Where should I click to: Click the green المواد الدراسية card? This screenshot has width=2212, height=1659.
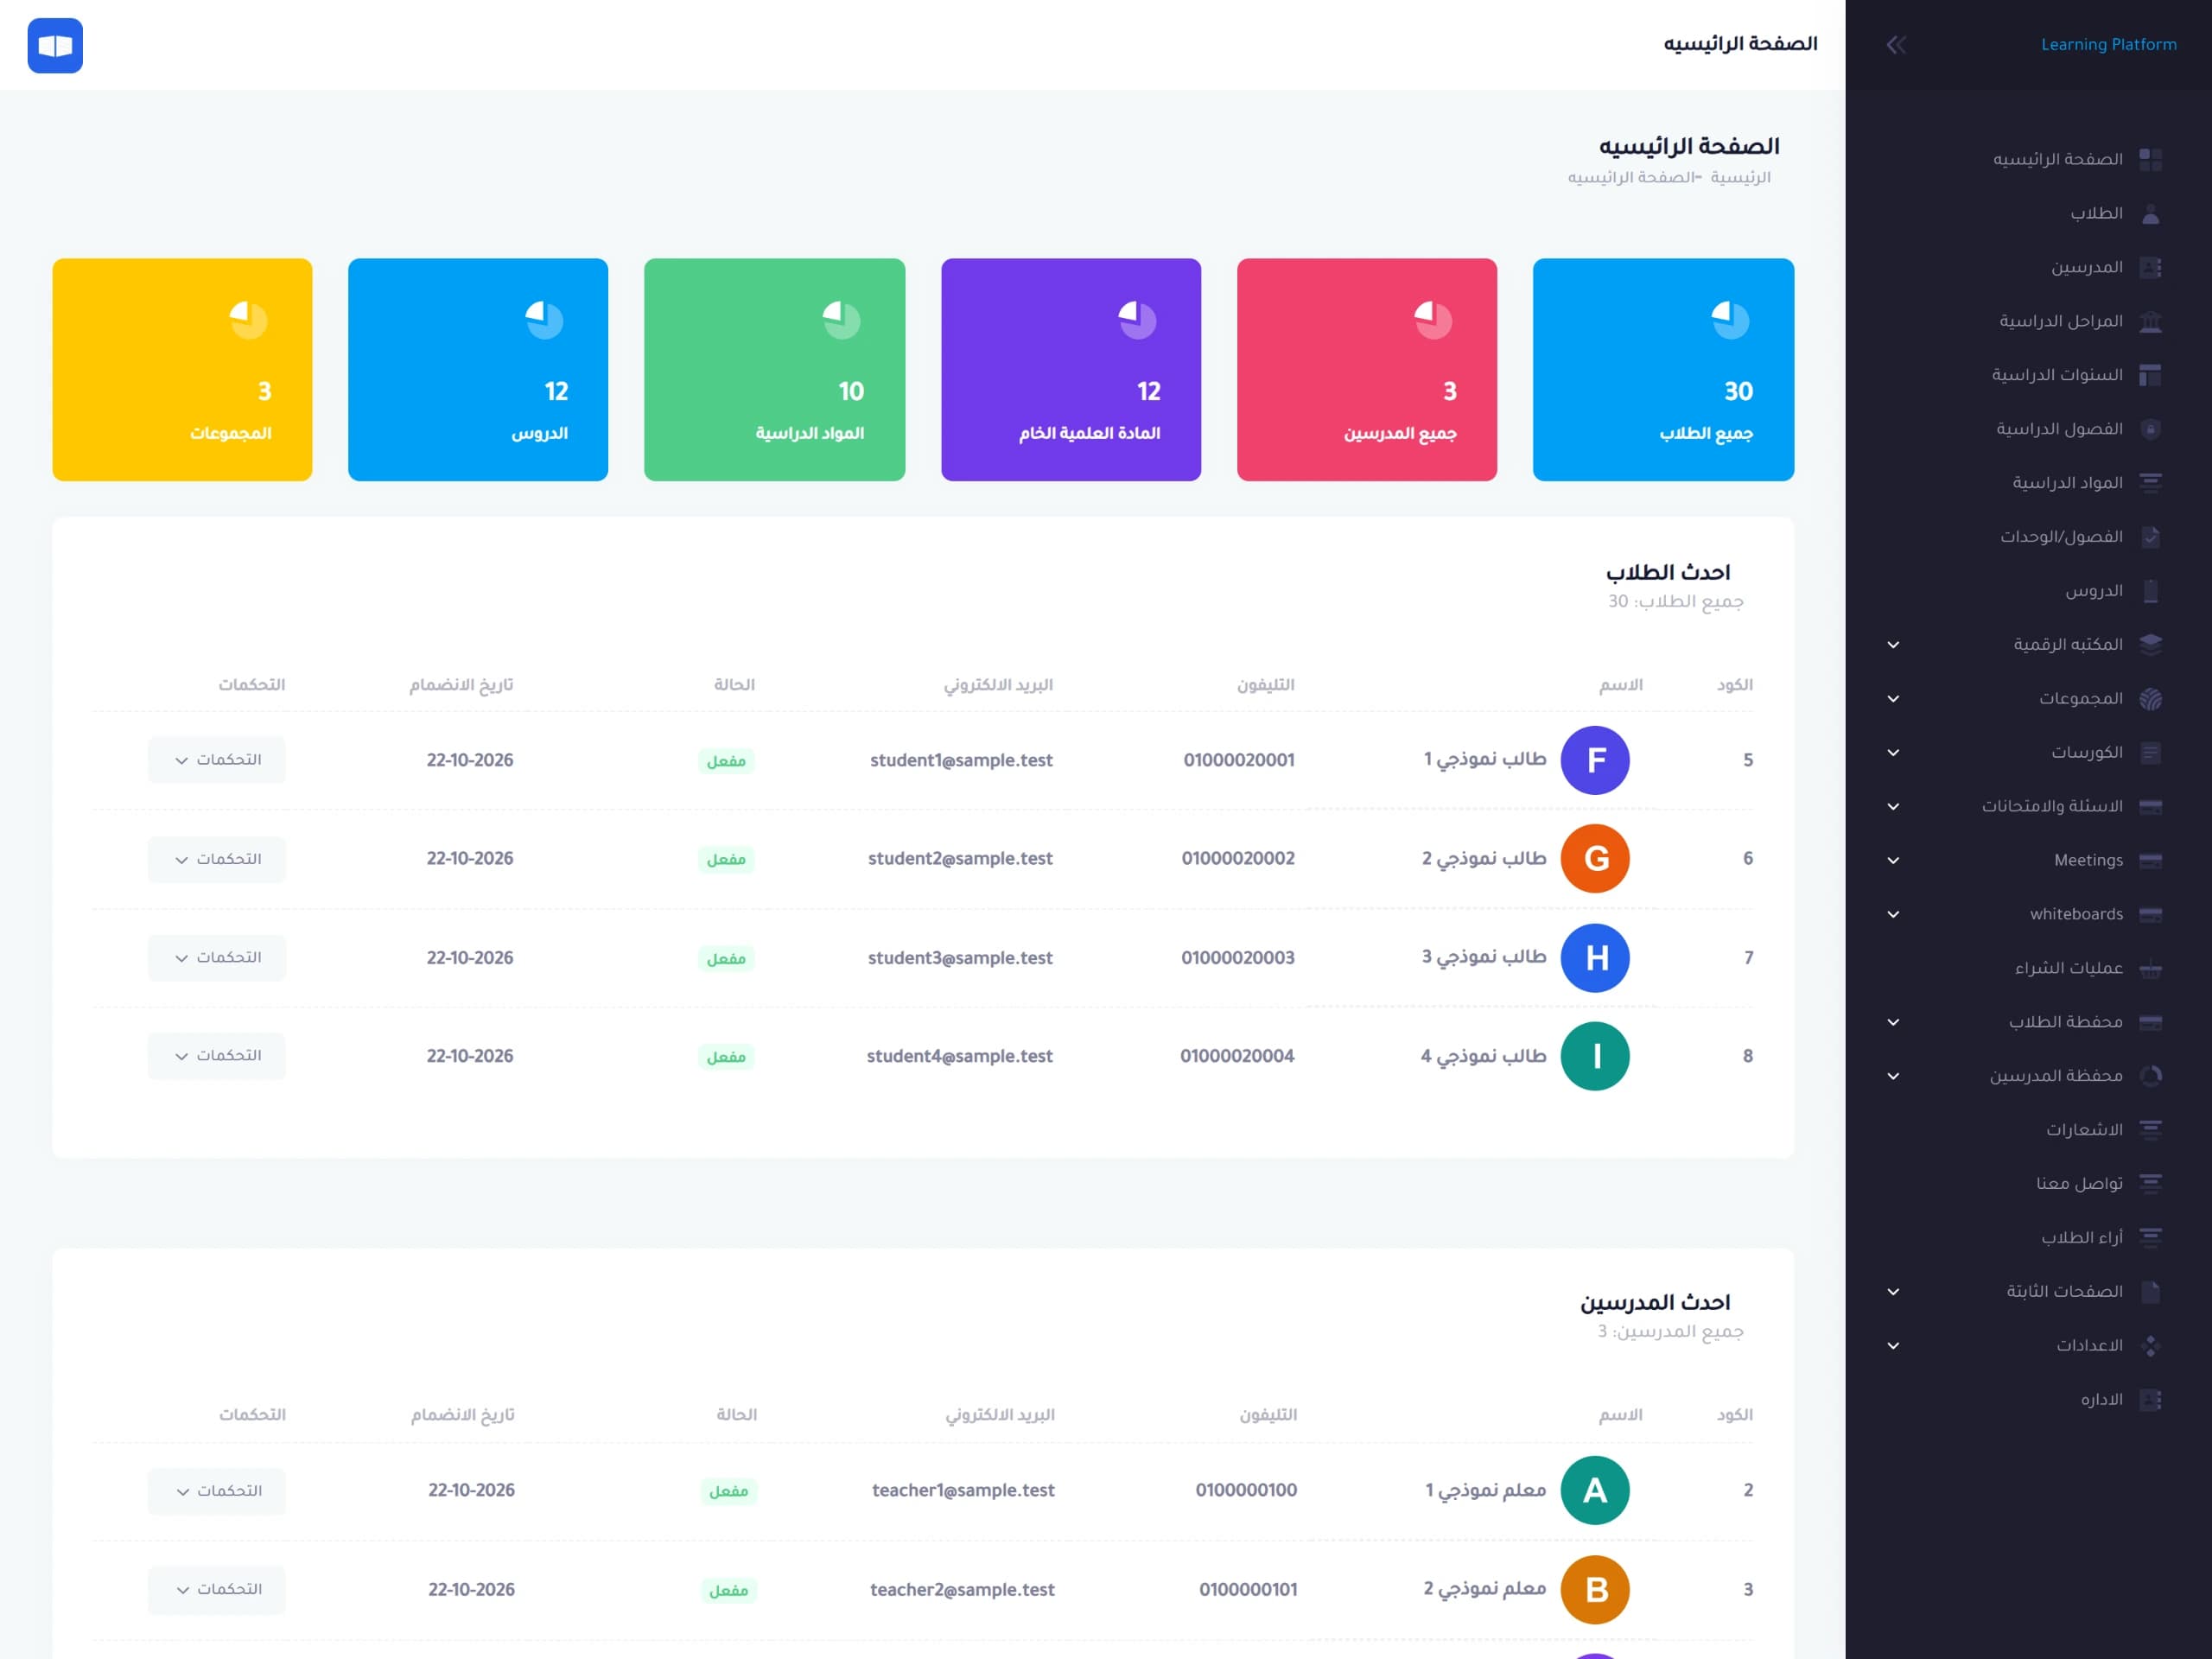(775, 370)
